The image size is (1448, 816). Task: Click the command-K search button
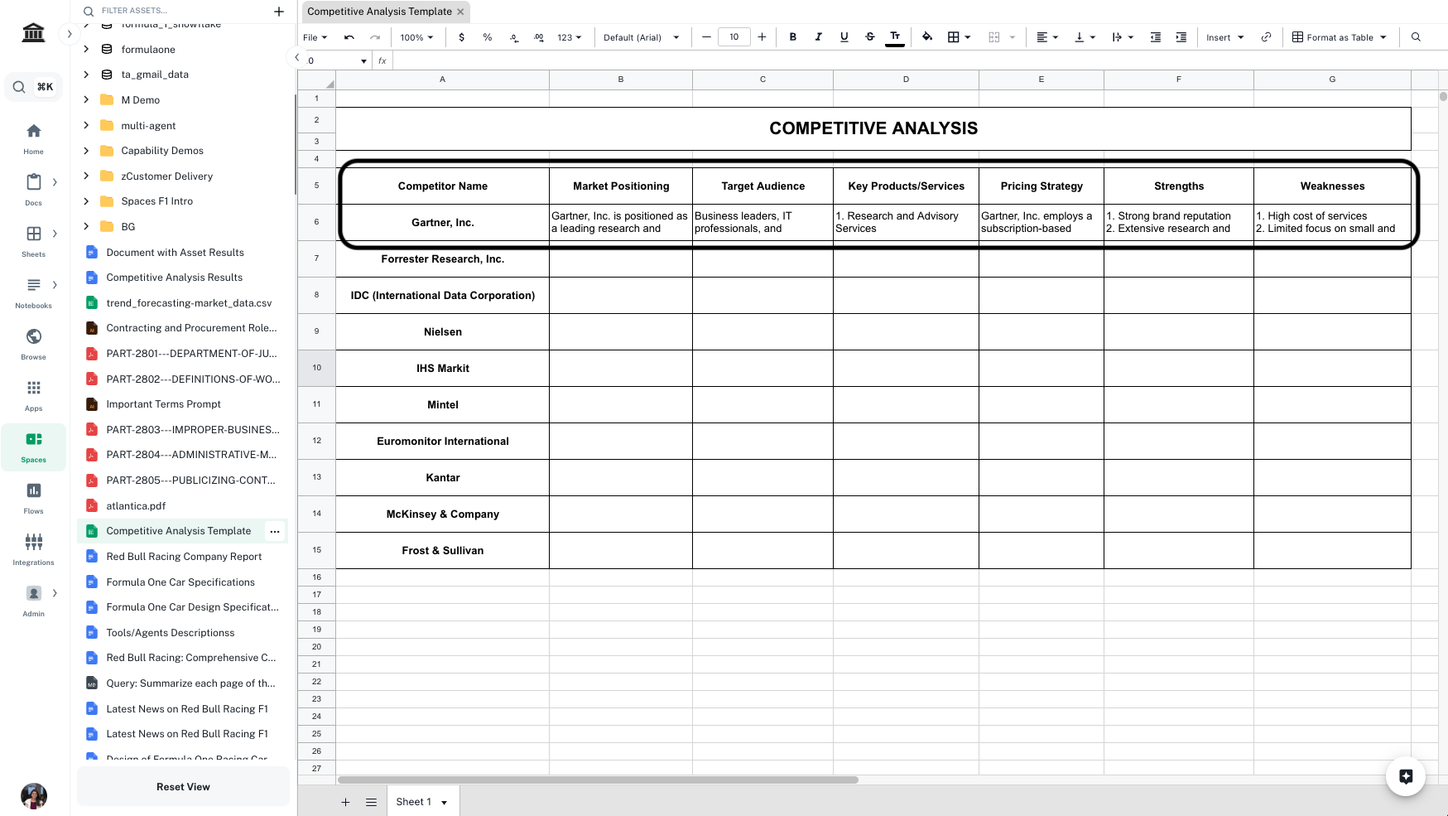[34, 86]
